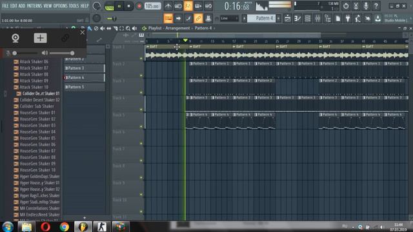
Task: Click the question mark help icon
Action: [376, 6]
